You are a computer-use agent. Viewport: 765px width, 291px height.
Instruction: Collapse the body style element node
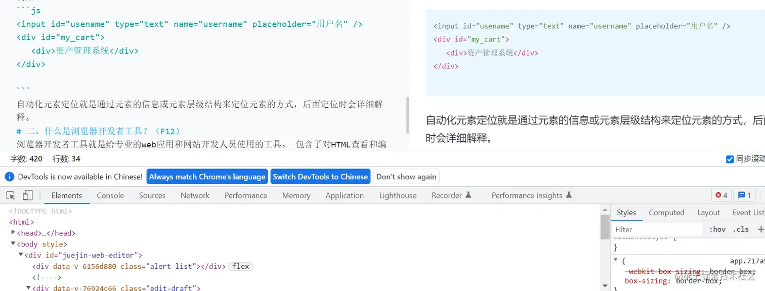click(x=13, y=243)
